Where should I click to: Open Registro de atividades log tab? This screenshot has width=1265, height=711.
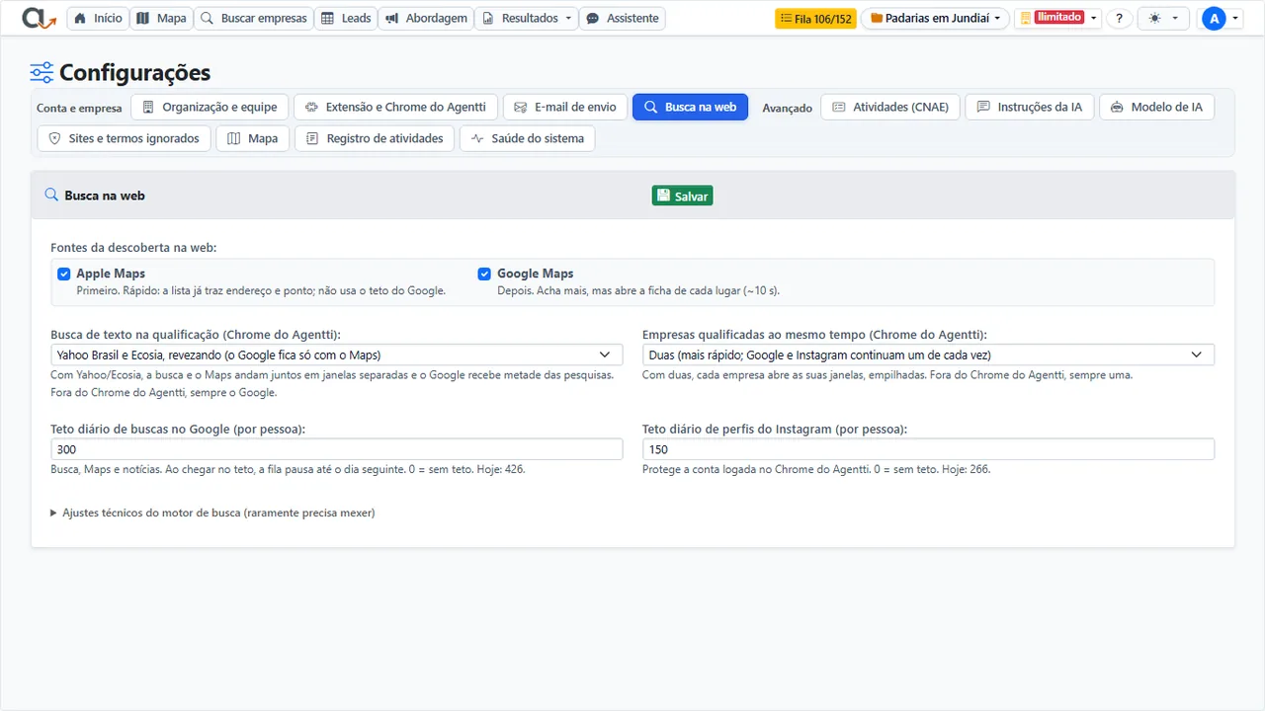coord(375,138)
